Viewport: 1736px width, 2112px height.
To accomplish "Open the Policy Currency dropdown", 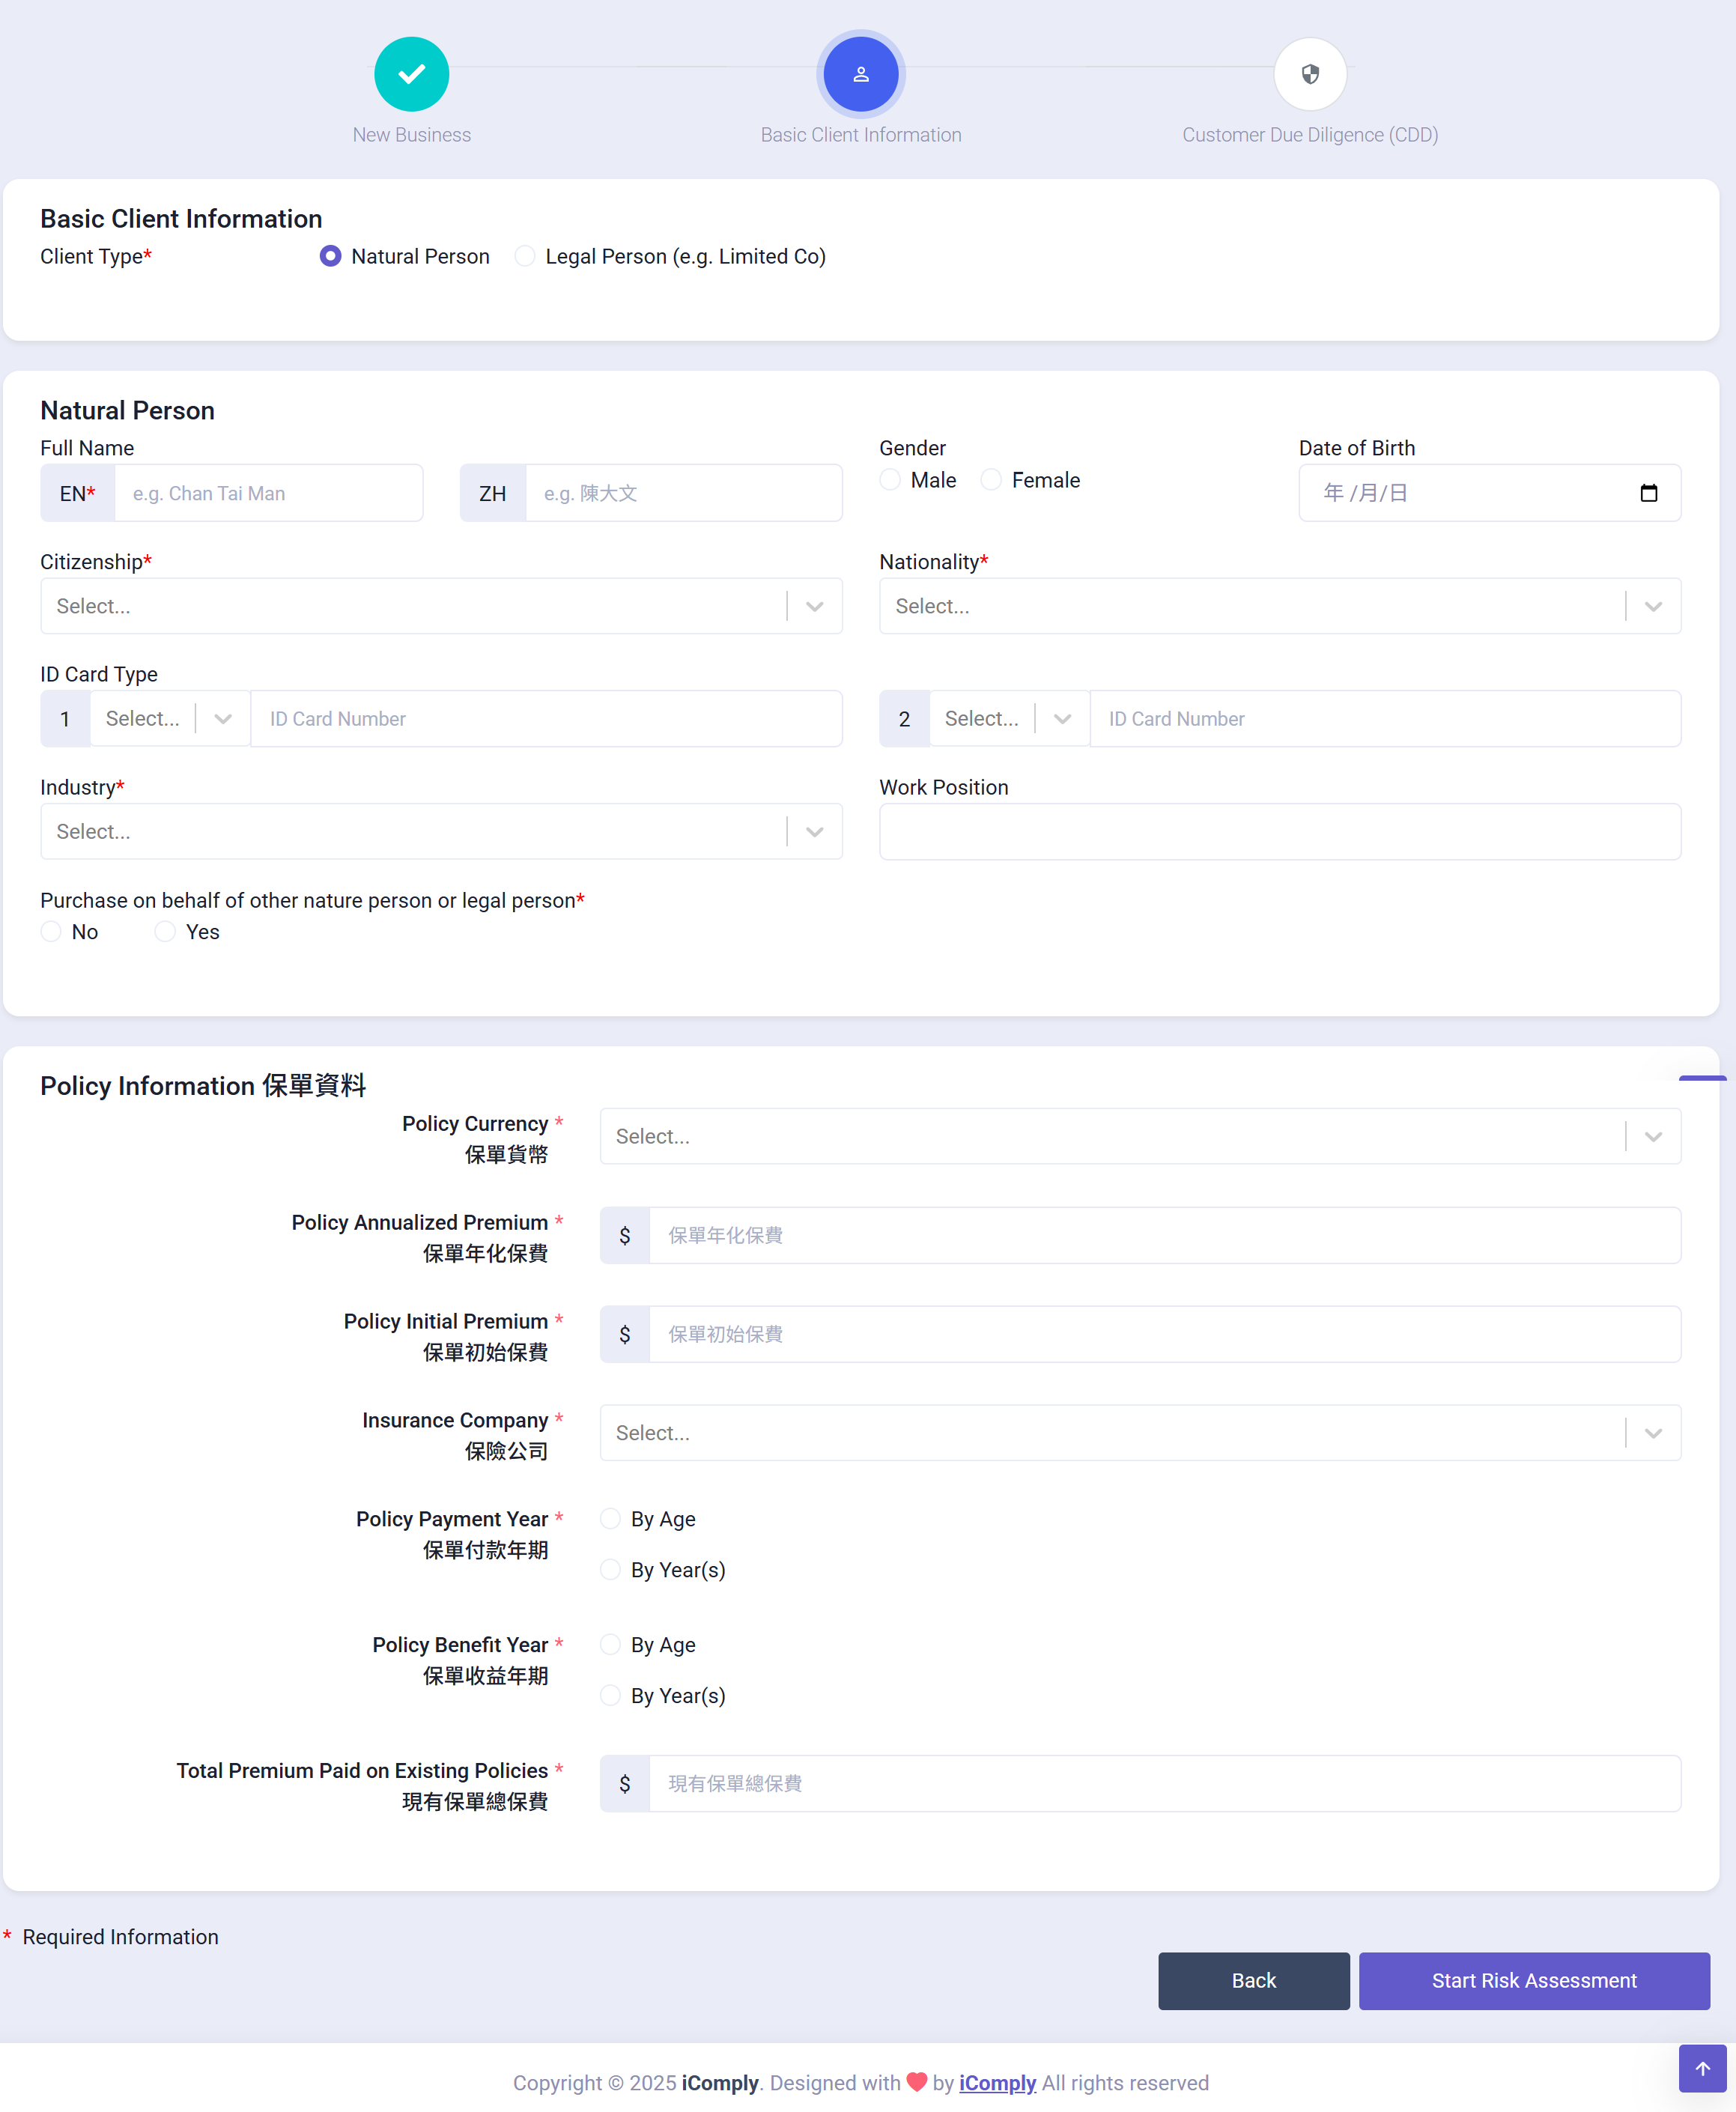I will 1140,1136.
